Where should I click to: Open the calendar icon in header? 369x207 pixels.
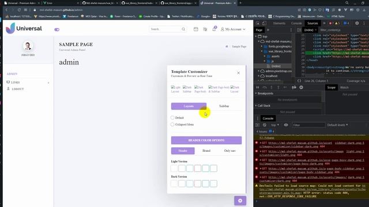[x=196, y=29]
